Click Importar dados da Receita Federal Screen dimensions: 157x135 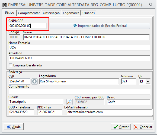coord(100,26)
